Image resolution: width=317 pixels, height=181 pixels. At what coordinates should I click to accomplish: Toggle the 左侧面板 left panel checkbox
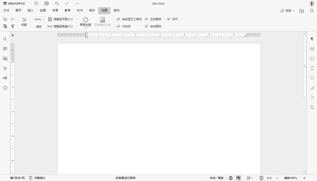(x=146, y=19)
